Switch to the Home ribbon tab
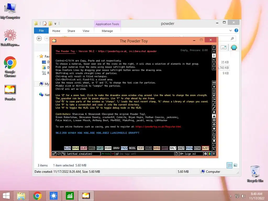 (56, 31)
